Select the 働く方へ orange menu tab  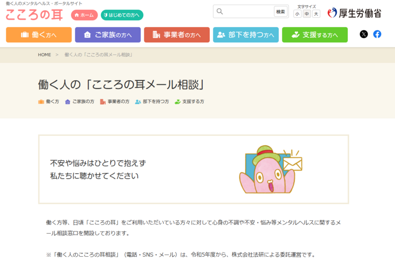pos(39,35)
